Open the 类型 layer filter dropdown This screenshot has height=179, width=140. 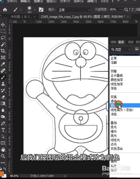pos(121,49)
